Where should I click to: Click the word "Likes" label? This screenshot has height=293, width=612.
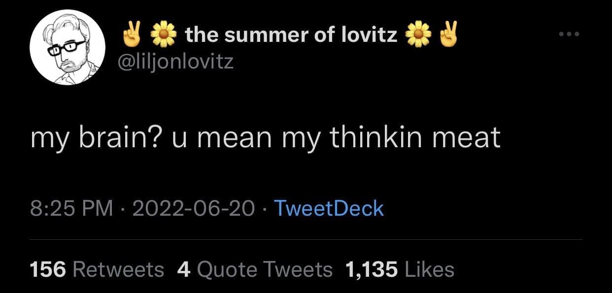(x=428, y=269)
